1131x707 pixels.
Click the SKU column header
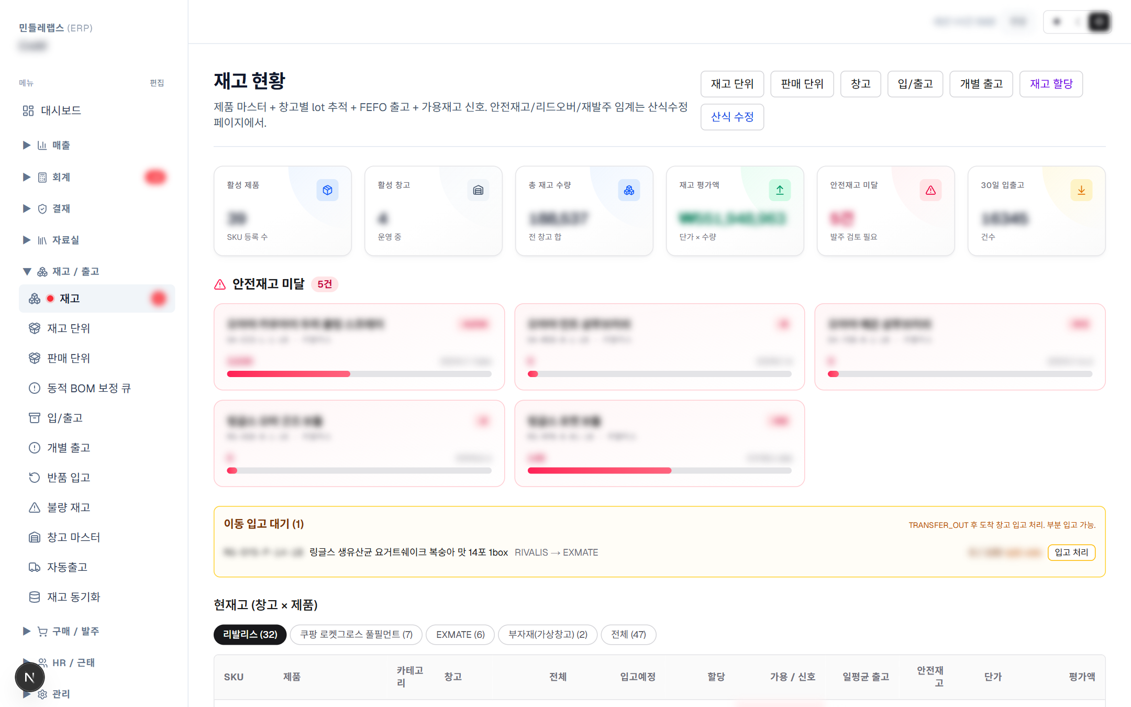234,677
